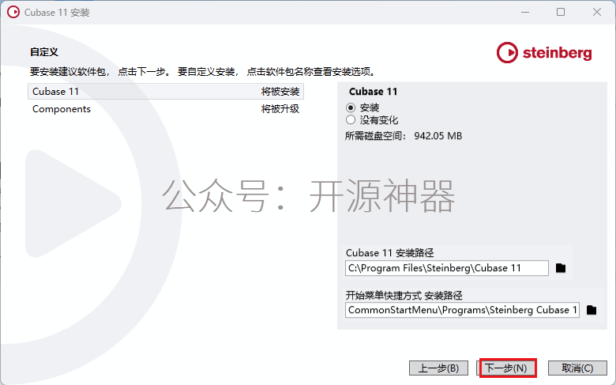
Task: Click the 上一步(B) button
Action: point(438,368)
